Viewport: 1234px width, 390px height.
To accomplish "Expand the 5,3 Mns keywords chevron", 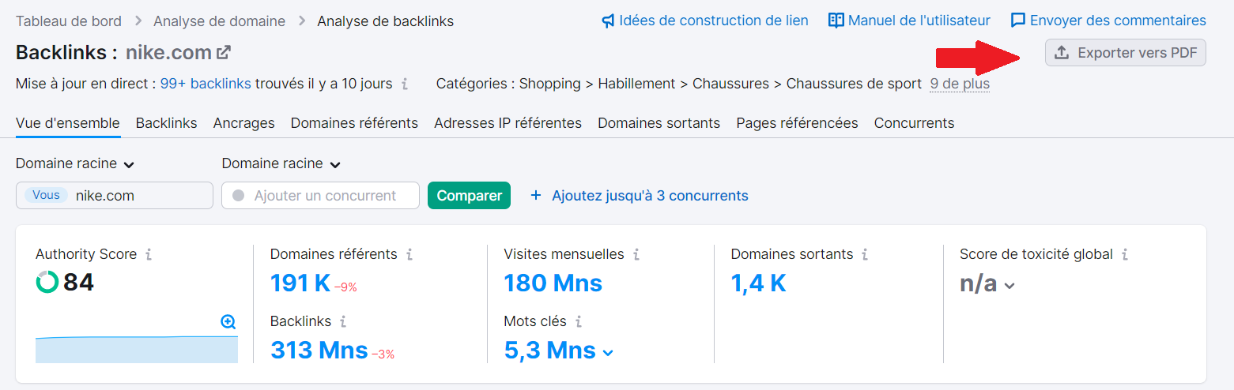I will 608,352.
